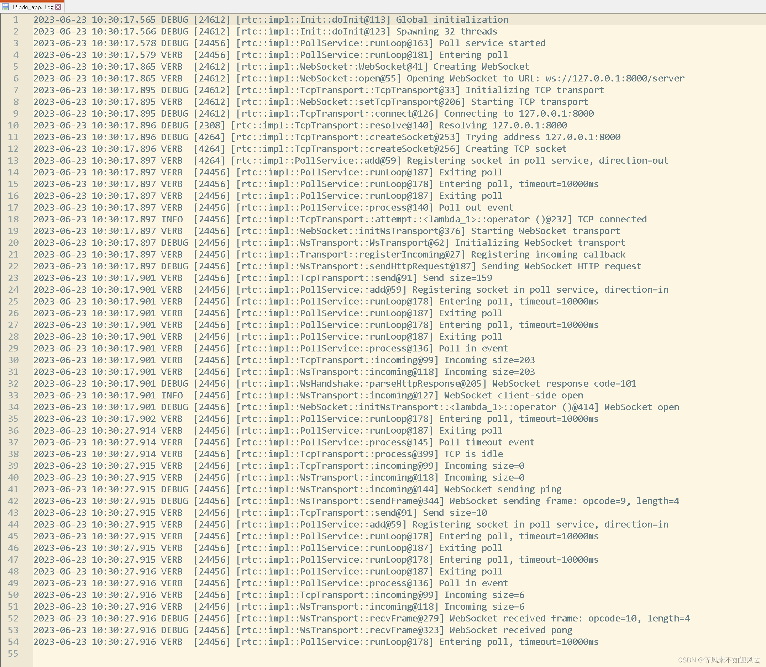Click 'Poll timeout event' on line 37

tap(486, 442)
